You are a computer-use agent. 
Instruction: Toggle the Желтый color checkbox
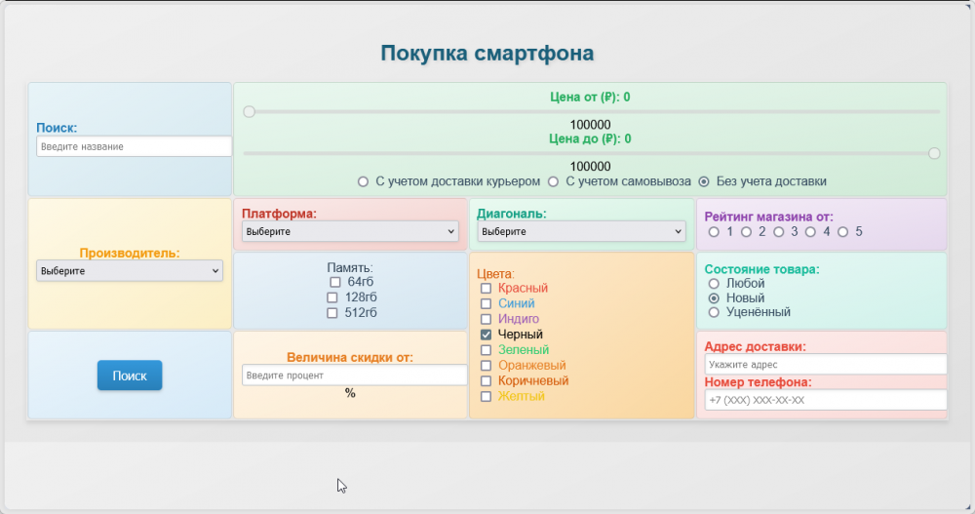click(486, 397)
